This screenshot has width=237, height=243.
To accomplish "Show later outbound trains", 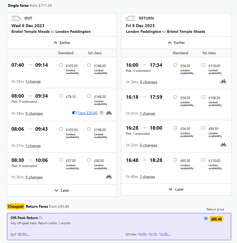I will 62,190.
